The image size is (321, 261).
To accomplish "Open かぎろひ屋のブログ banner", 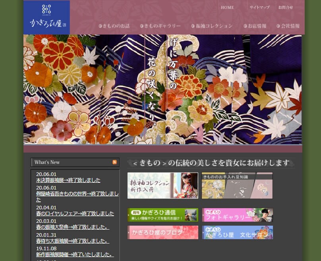I will point(163,232).
